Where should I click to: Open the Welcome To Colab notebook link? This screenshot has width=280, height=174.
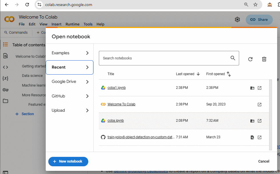[x=121, y=104]
